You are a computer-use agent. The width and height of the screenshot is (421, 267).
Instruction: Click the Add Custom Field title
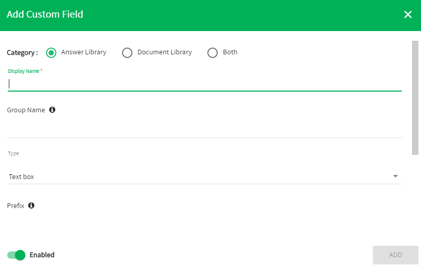point(45,14)
